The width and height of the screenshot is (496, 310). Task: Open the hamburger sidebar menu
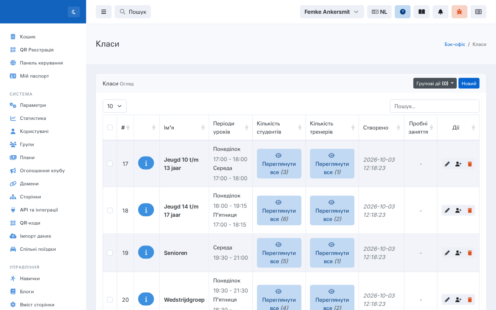click(x=104, y=12)
